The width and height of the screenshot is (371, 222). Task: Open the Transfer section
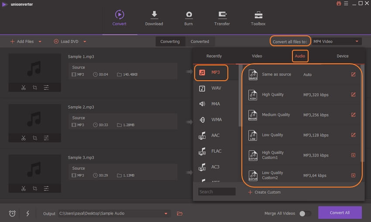[222, 18]
